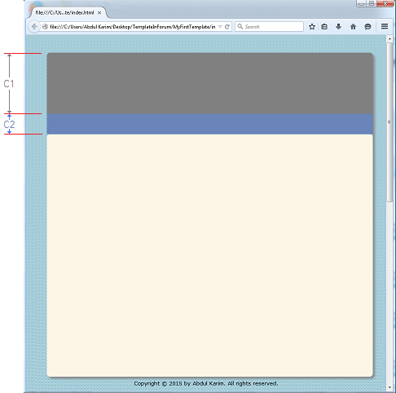Open the hamburger menu

(385, 26)
